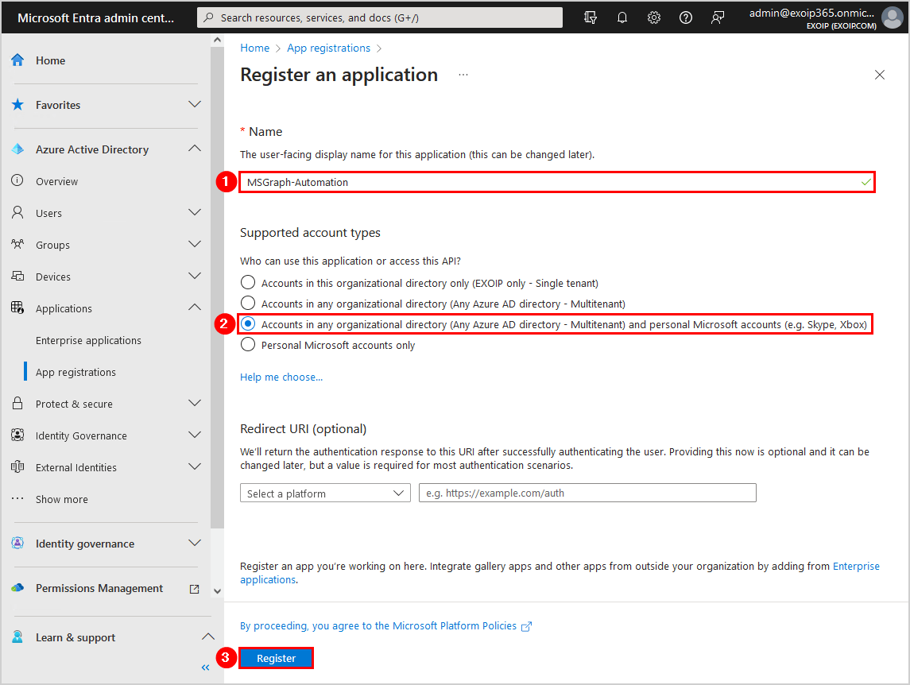Click the Register button
The image size is (910, 685).
point(276,658)
